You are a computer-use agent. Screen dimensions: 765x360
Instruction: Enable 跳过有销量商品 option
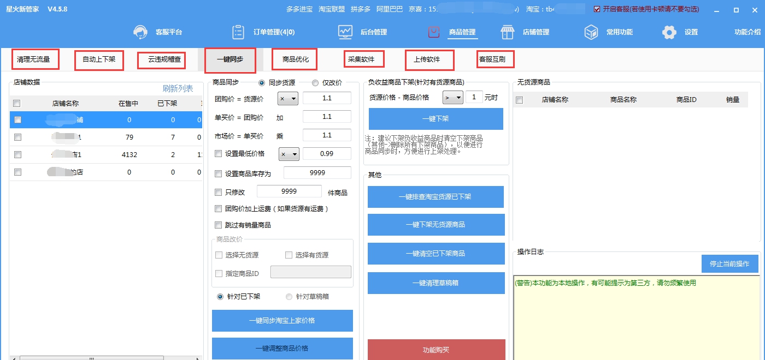click(x=217, y=225)
